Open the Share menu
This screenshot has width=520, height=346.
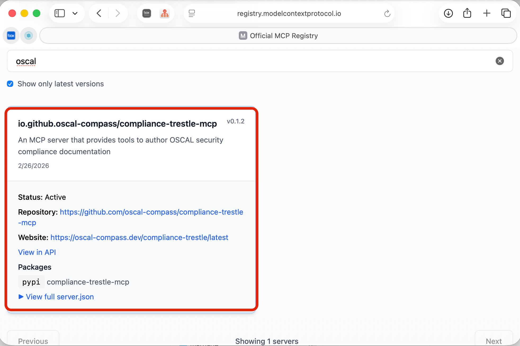[x=467, y=13]
